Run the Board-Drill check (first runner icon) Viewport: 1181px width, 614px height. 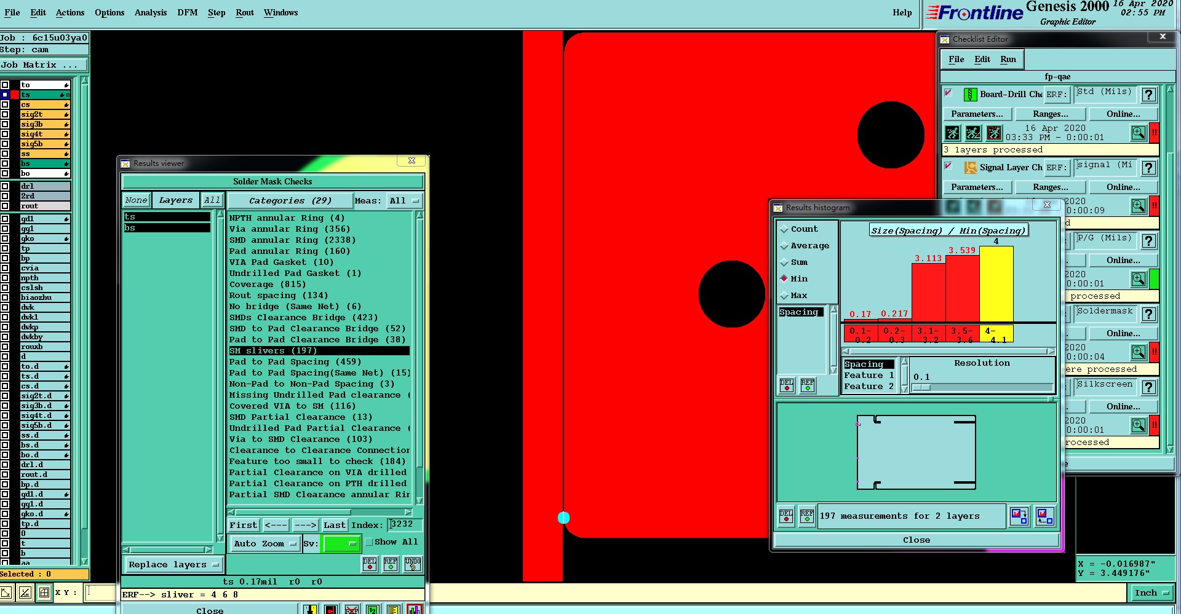pos(952,133)
